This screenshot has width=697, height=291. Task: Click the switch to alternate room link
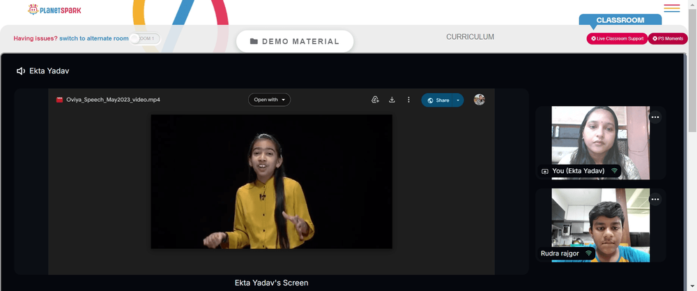(x=94, y=38)
